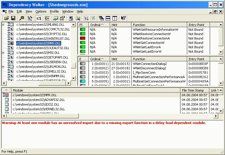
Task: Click the document icon left of File menu
Action: pos(5,11)
